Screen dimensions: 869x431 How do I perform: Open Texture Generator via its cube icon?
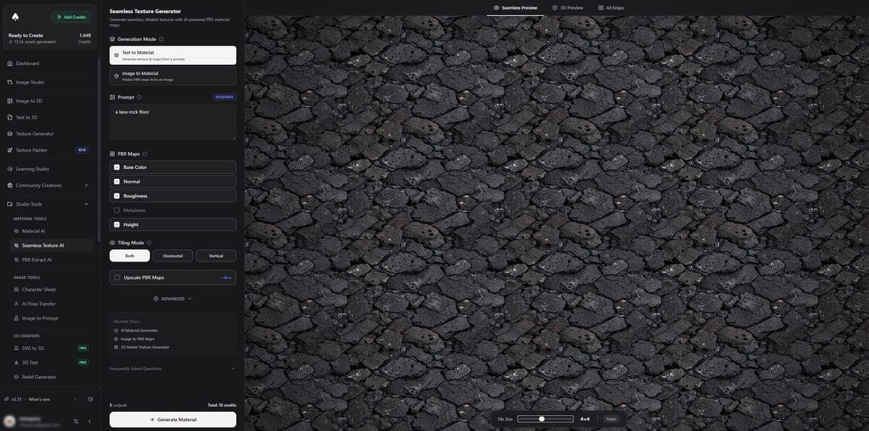point(10,134)
